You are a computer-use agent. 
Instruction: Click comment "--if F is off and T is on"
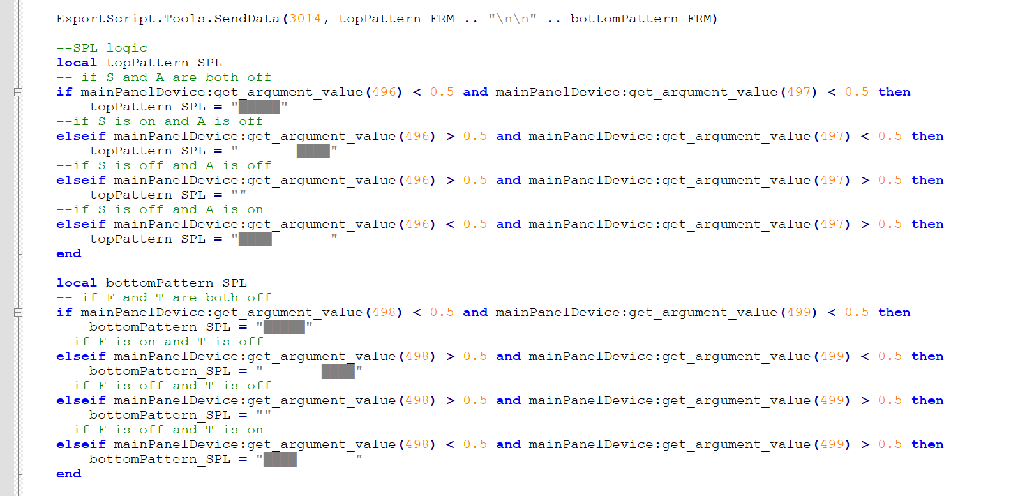pyautogui.click(x=160, y=430)
